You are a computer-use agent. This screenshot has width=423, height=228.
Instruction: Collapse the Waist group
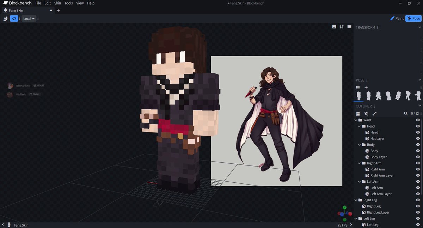click(x=356, y=120)
